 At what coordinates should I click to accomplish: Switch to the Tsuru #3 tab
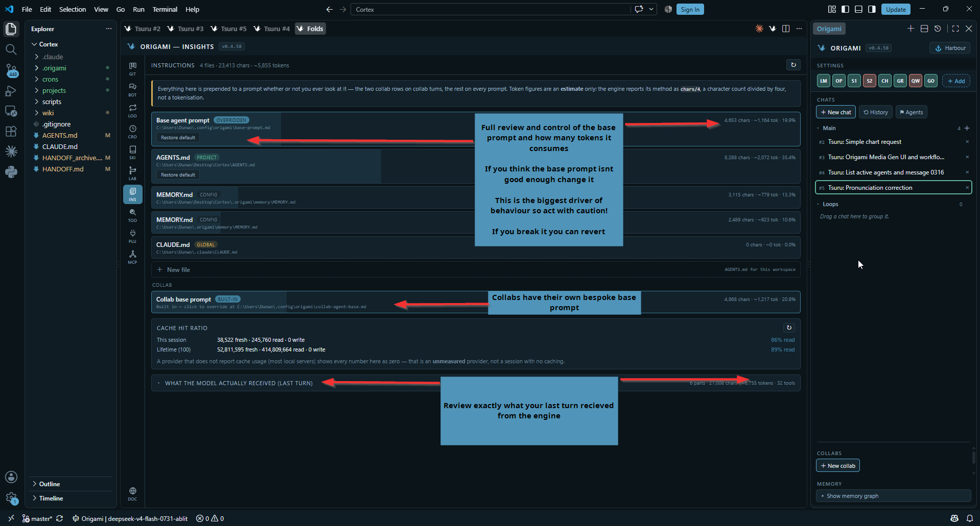click(186, 29)
